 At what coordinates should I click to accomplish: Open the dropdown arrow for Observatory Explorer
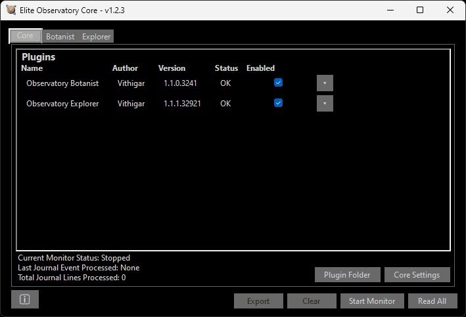pyautogui.click(x=324, y=104)
